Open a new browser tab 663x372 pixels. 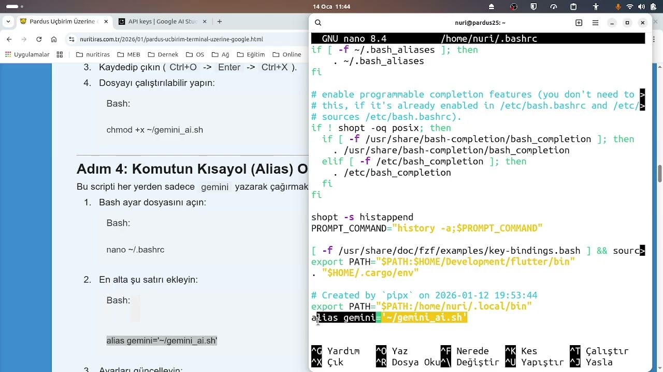pos(220,22)
